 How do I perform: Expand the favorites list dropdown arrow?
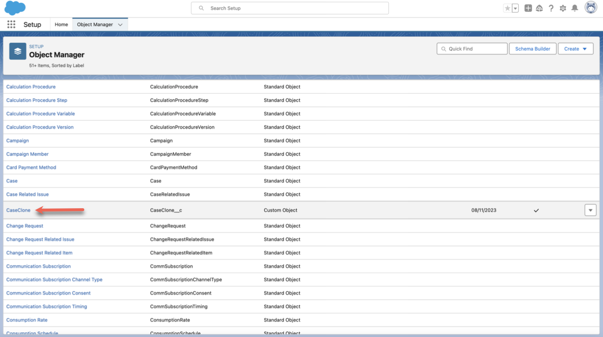(515, 8)
